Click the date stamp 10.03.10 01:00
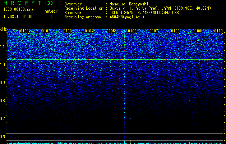 [18, 17]
